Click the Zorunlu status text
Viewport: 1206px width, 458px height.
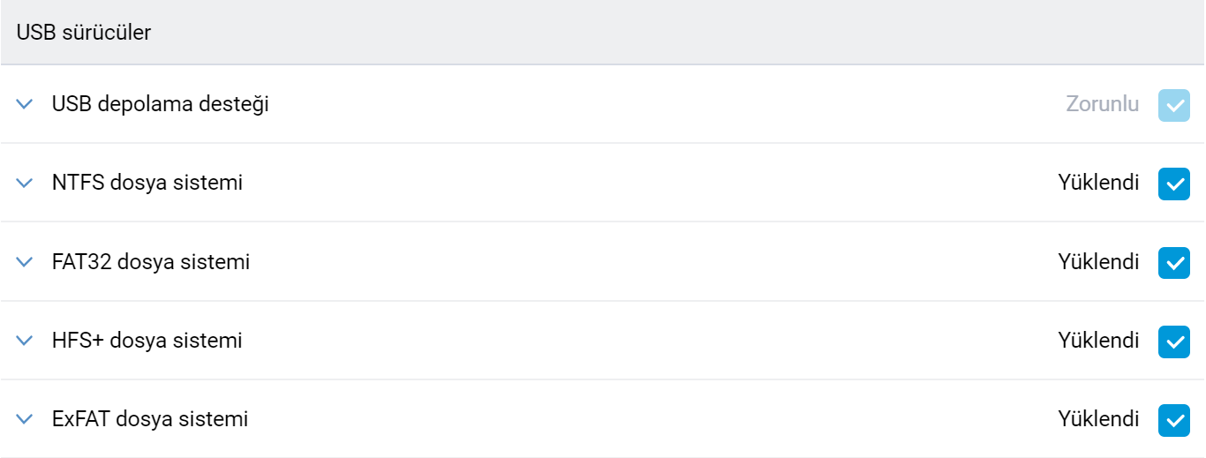(x=1102, y=104)
